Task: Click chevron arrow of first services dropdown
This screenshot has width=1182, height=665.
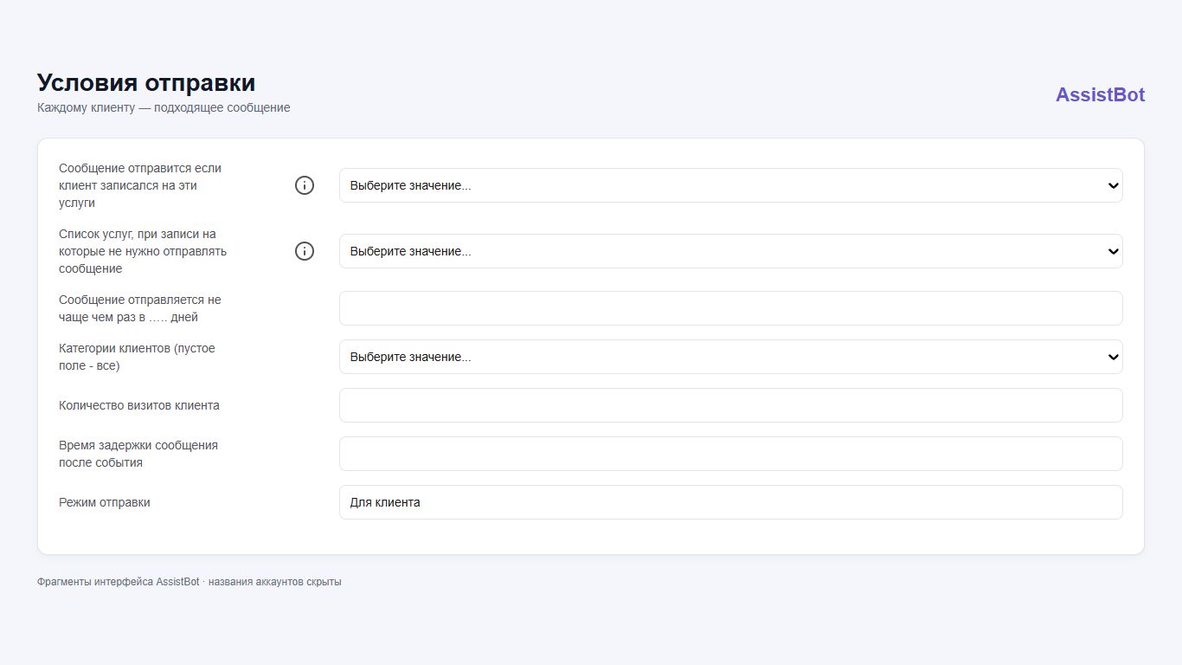Action: point(1113,185)
